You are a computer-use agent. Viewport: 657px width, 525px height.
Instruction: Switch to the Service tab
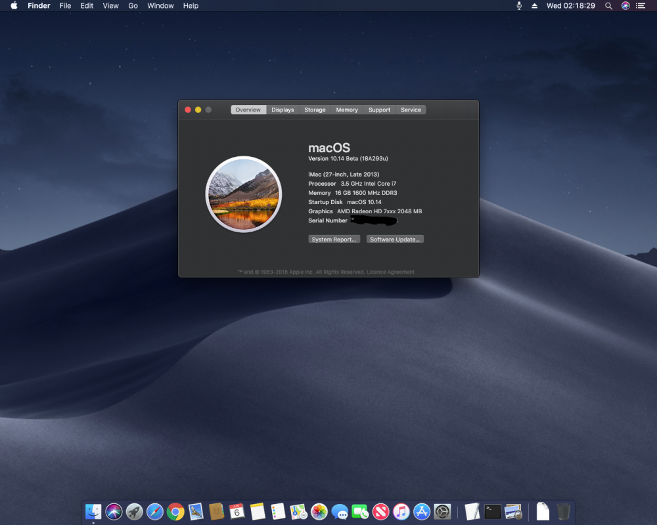click(x=411, y=110)
